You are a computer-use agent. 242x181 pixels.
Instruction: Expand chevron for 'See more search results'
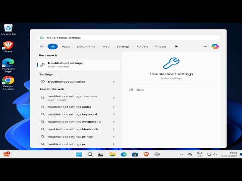coord(114,98)
